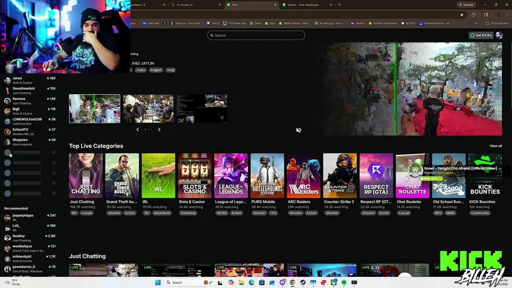Select the clubs tag
The width and height of the screenshot is (512, 288).
140,70
